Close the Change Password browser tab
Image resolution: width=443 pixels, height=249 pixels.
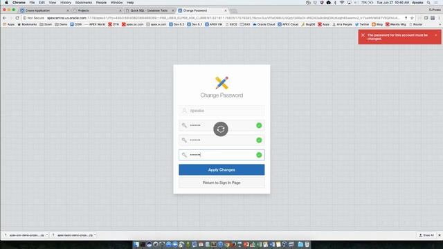pyautogui.click(x=226, y=10)
